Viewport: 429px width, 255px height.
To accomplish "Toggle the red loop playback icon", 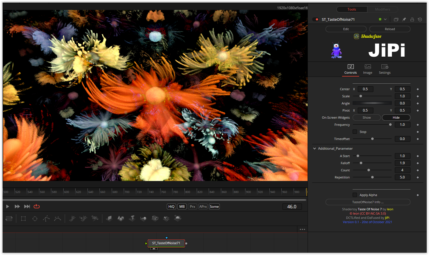I will (37, 207).
